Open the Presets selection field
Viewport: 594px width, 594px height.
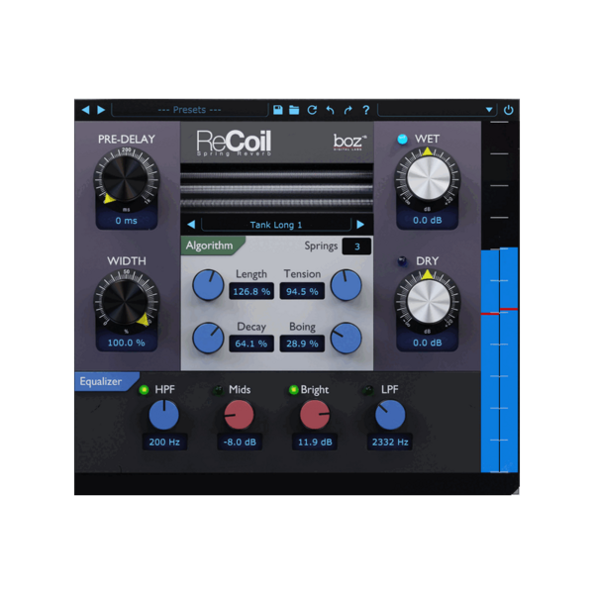(x=189, y=110)
